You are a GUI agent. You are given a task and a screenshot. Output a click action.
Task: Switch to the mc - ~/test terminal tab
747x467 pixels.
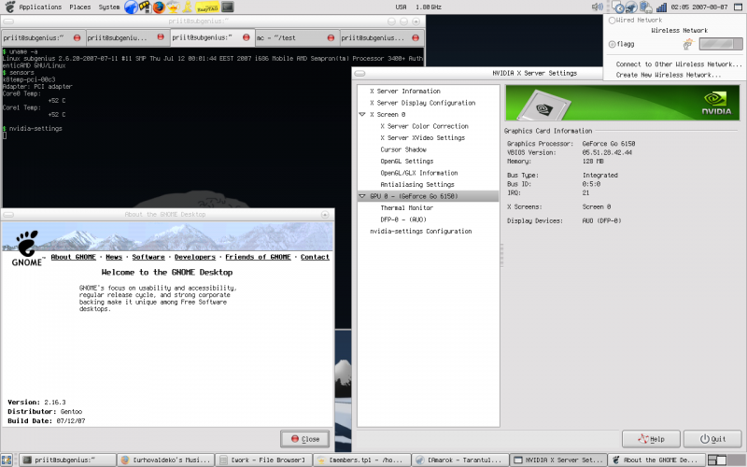click(x=297, y=37)
